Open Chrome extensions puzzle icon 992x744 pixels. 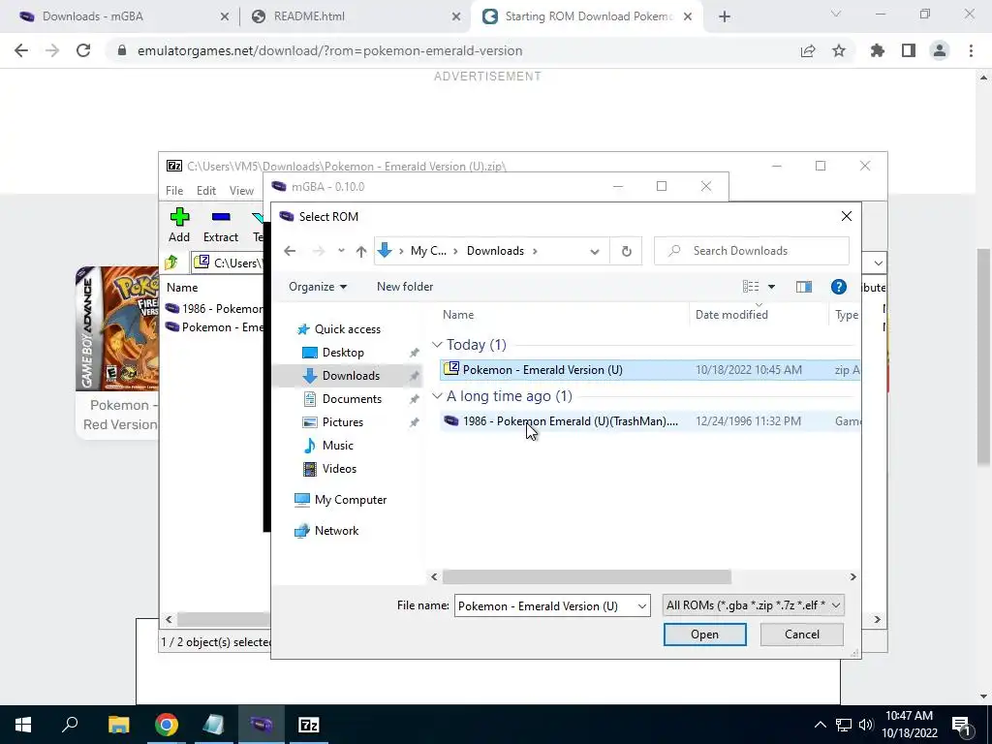pos(878,51)
